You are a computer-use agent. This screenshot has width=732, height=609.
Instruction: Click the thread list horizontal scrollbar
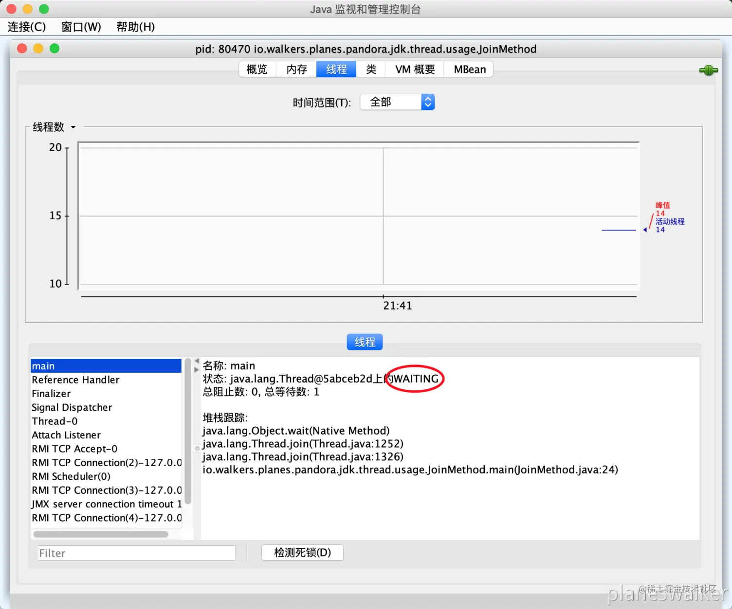pyautogui.click(x=101, y=534)
